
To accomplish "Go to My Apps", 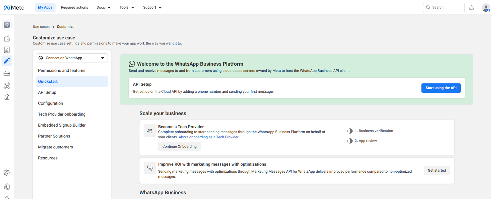I will click(45, 8).
